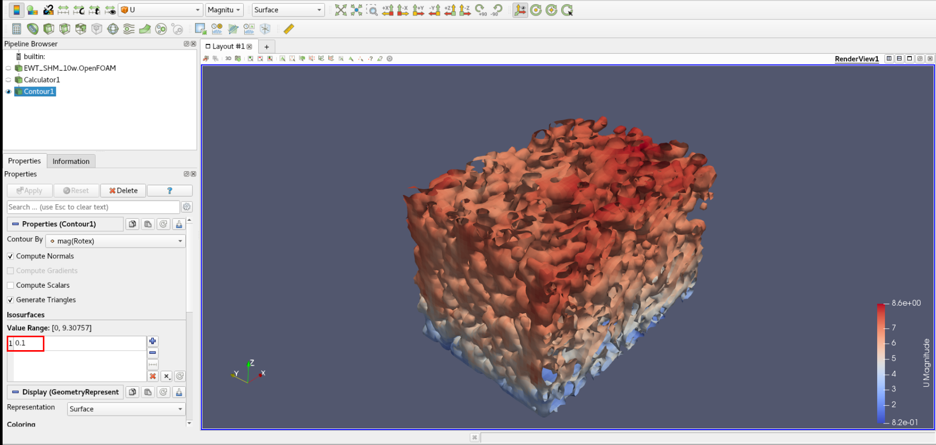936x445 pixels.
Task: Apply the Slice filter icon
Action: tap(65, 29)
